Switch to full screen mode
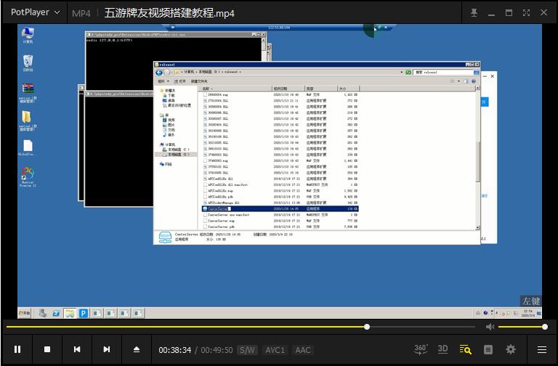 point(526,13)
